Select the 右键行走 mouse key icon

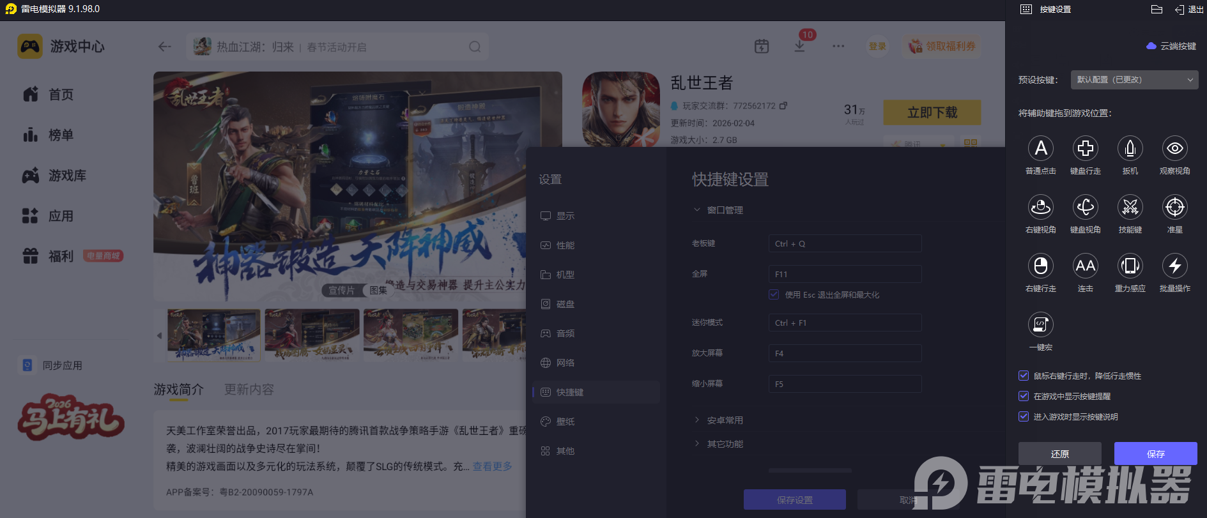tap(1041, 266)
